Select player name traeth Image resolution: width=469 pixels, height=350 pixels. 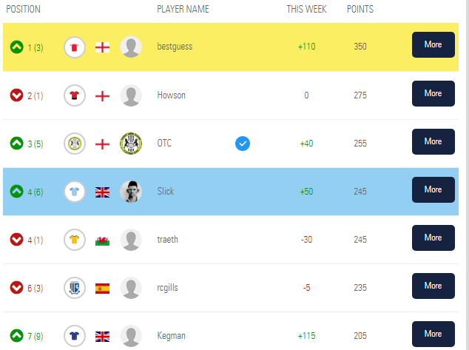[x=167, y=240]
